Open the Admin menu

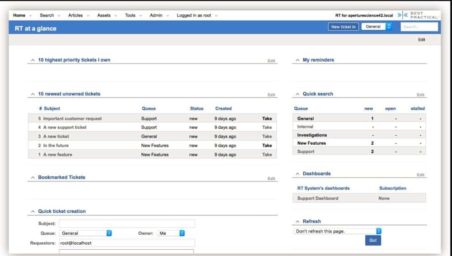[x=156, y=15]
